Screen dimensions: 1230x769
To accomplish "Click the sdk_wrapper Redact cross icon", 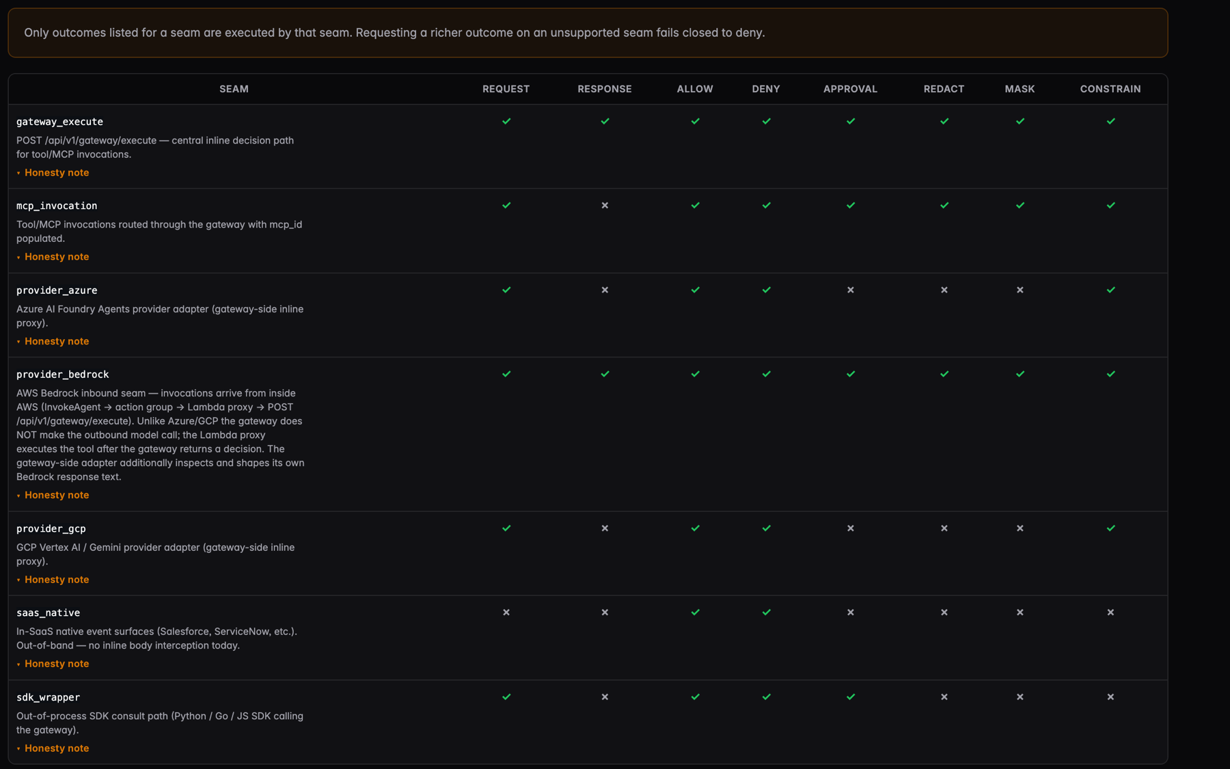I will [944, 697].
